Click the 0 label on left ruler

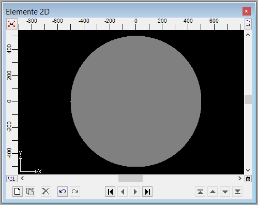(9, 101)
